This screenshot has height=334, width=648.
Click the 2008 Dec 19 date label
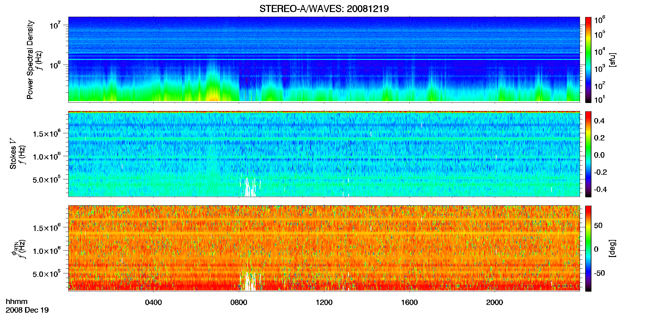[x=27, y=310]
